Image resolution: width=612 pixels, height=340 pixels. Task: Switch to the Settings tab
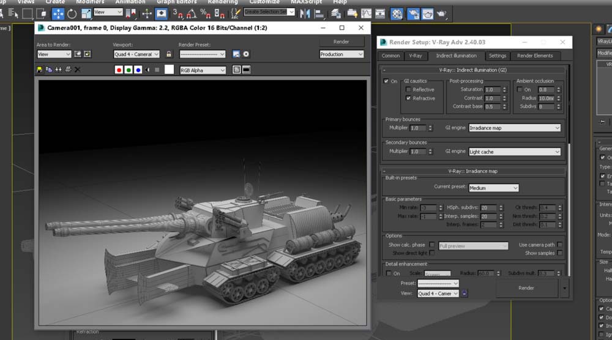497,56
